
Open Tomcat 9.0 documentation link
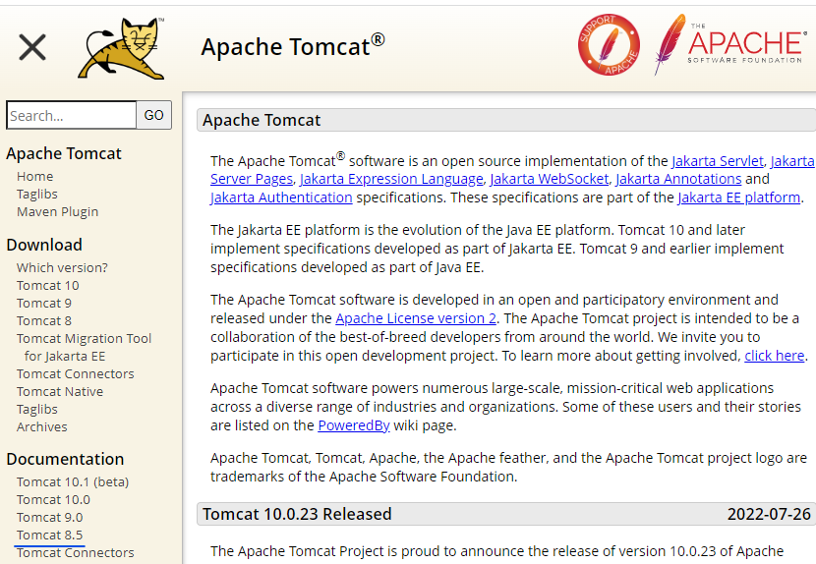(x=49, y=517)
